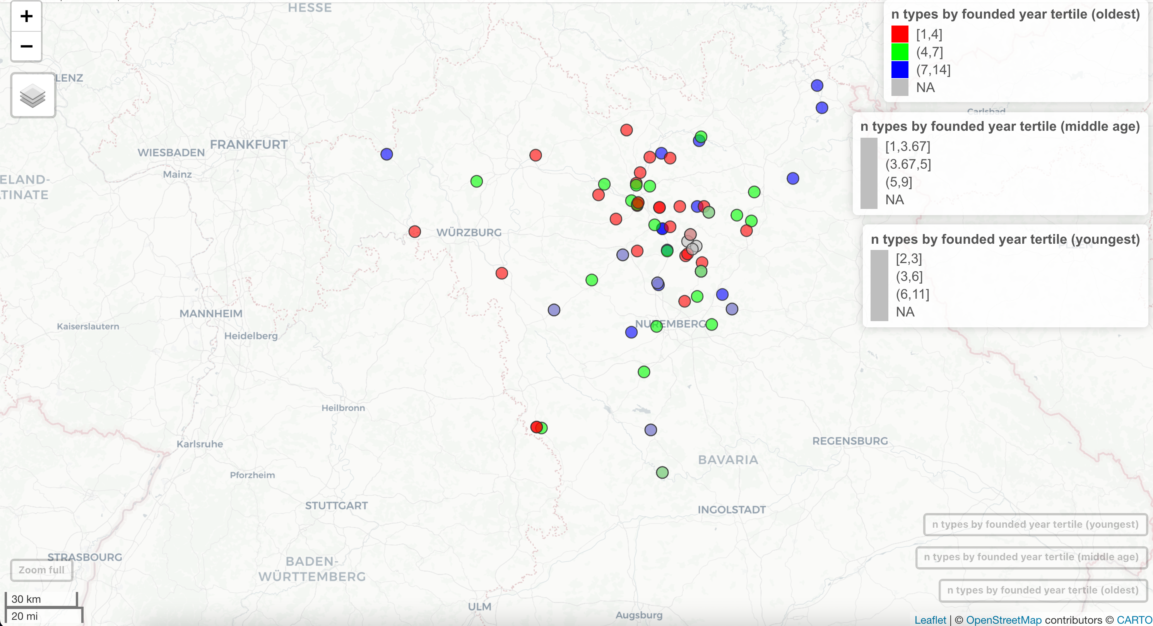Click the green marker south of Nuremberg
The width and height of the screenshot is (1153, 626).
(x=644, y=372)
